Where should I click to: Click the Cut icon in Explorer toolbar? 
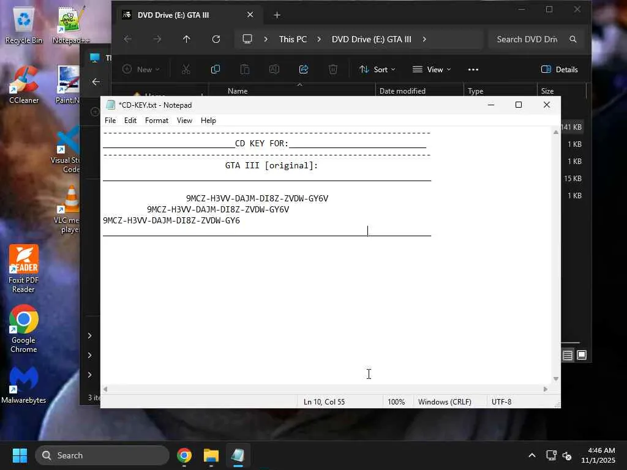pos(186,70)
